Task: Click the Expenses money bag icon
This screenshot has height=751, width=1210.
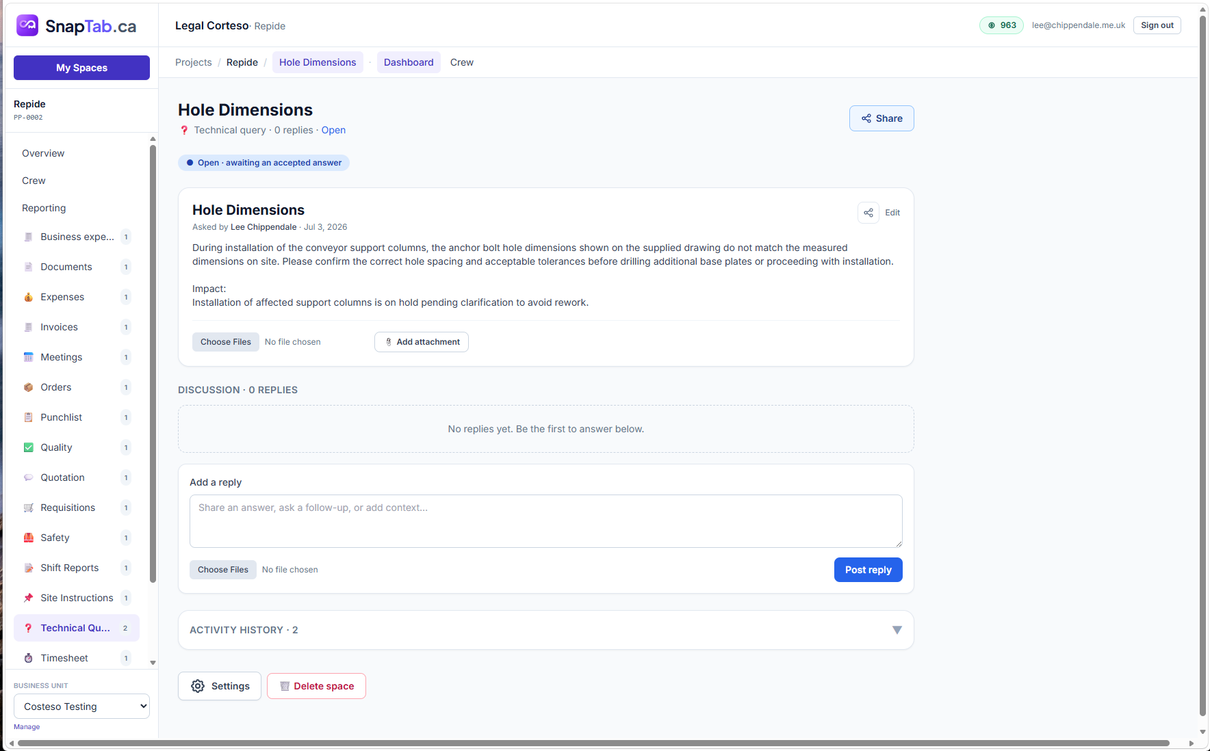Action: (x=28, y=297)
